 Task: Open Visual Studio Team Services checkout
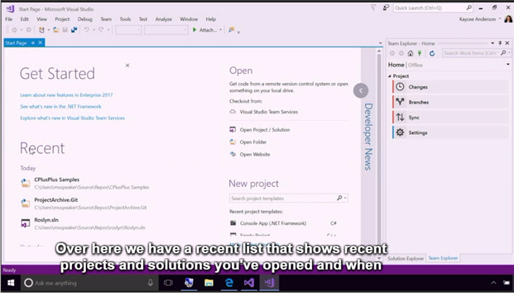tap(269, 112)
